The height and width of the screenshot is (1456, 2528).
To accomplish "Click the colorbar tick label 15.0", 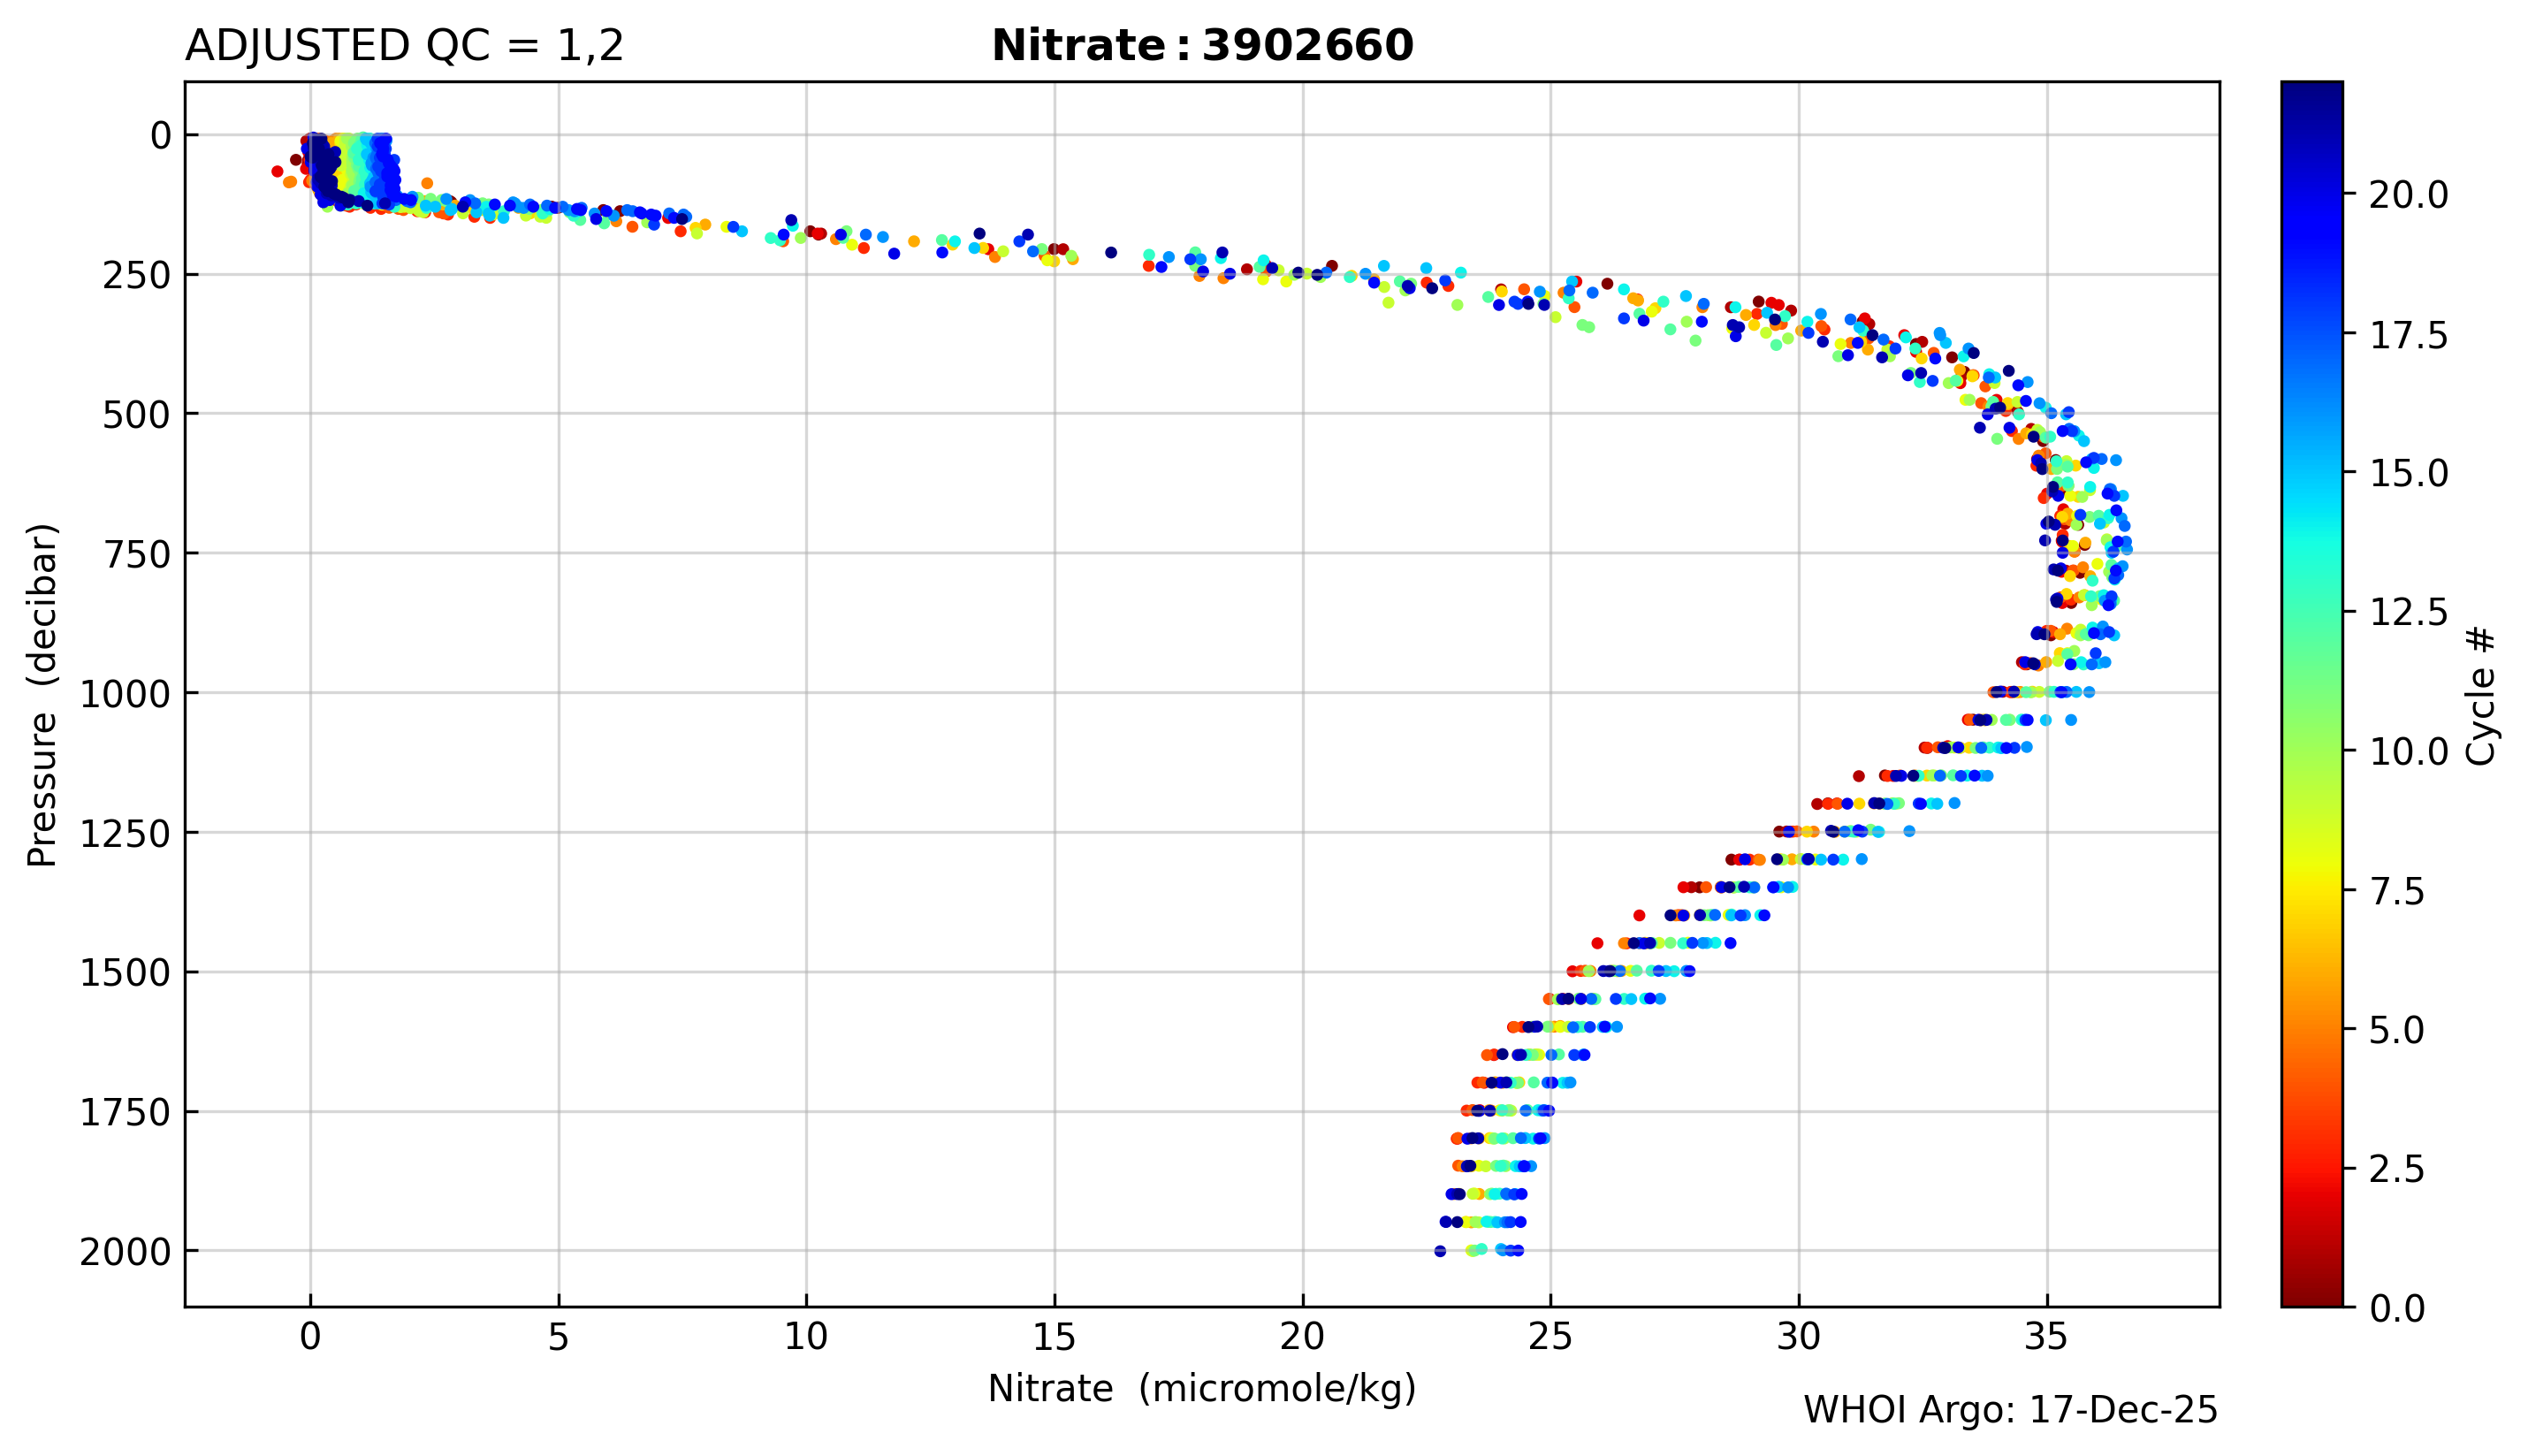I will pos(2409,473).
